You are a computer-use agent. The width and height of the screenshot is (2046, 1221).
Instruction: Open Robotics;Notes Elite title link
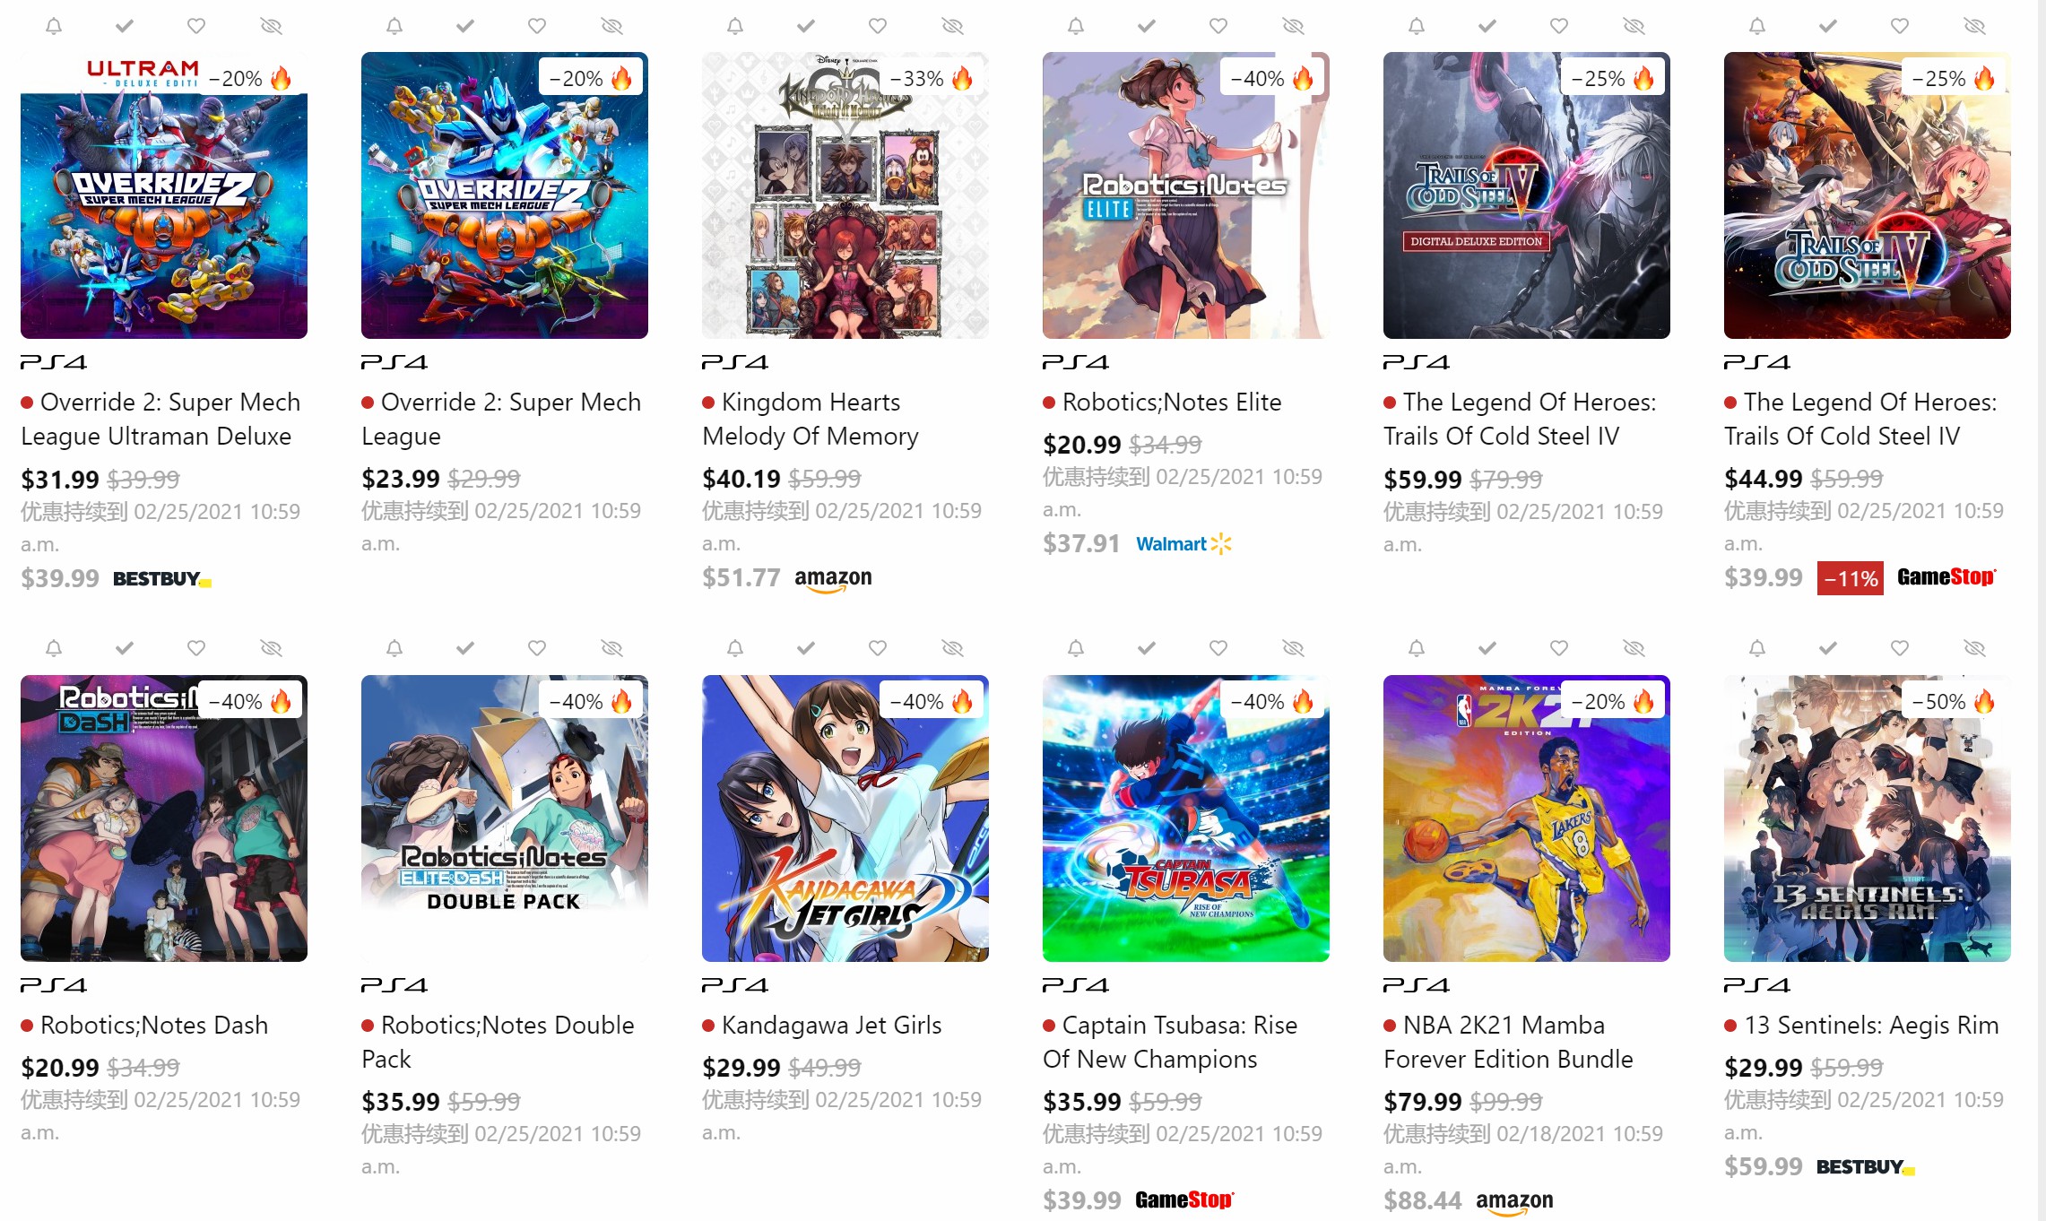[x=1172, y=403]
